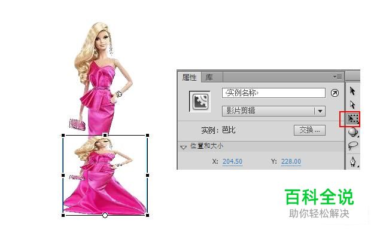Select the Free Transform tool

click(x=352, y=119)
